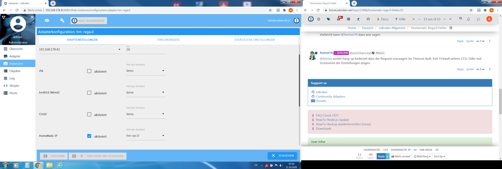502x169 pixels.
Task: Click Reply under foxriver76's post
Action: point(460,69)
